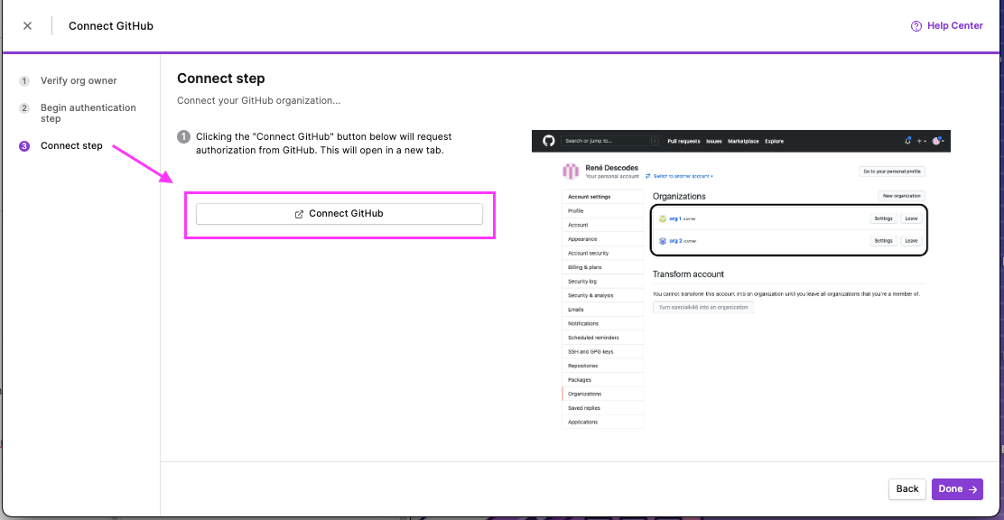This screenshot has height=520, width=1004.
Task: Click the authorization instruction paragraph text
Action: (x=325, y=144)
